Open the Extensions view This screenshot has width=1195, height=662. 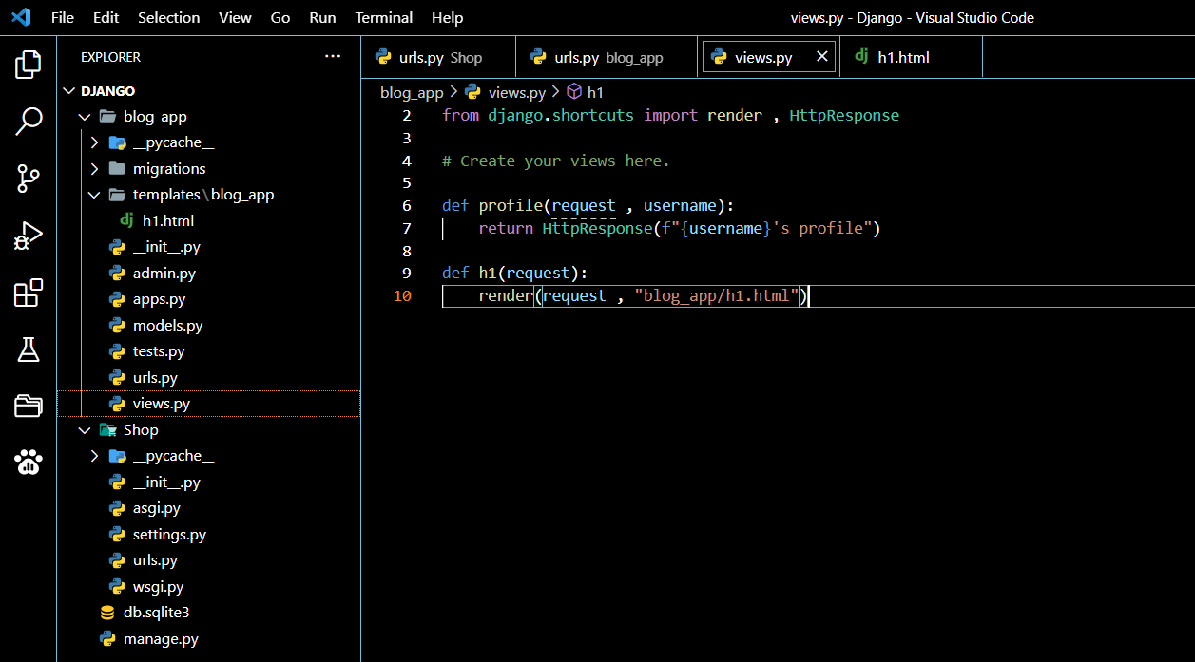[29, 293]
